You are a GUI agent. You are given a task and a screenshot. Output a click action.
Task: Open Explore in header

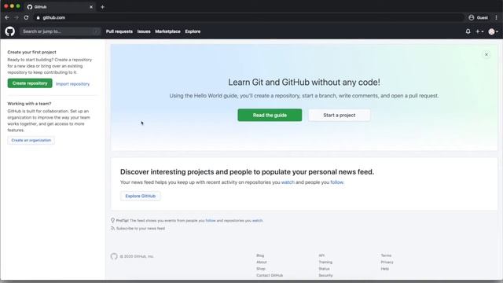tap(193, 31)
